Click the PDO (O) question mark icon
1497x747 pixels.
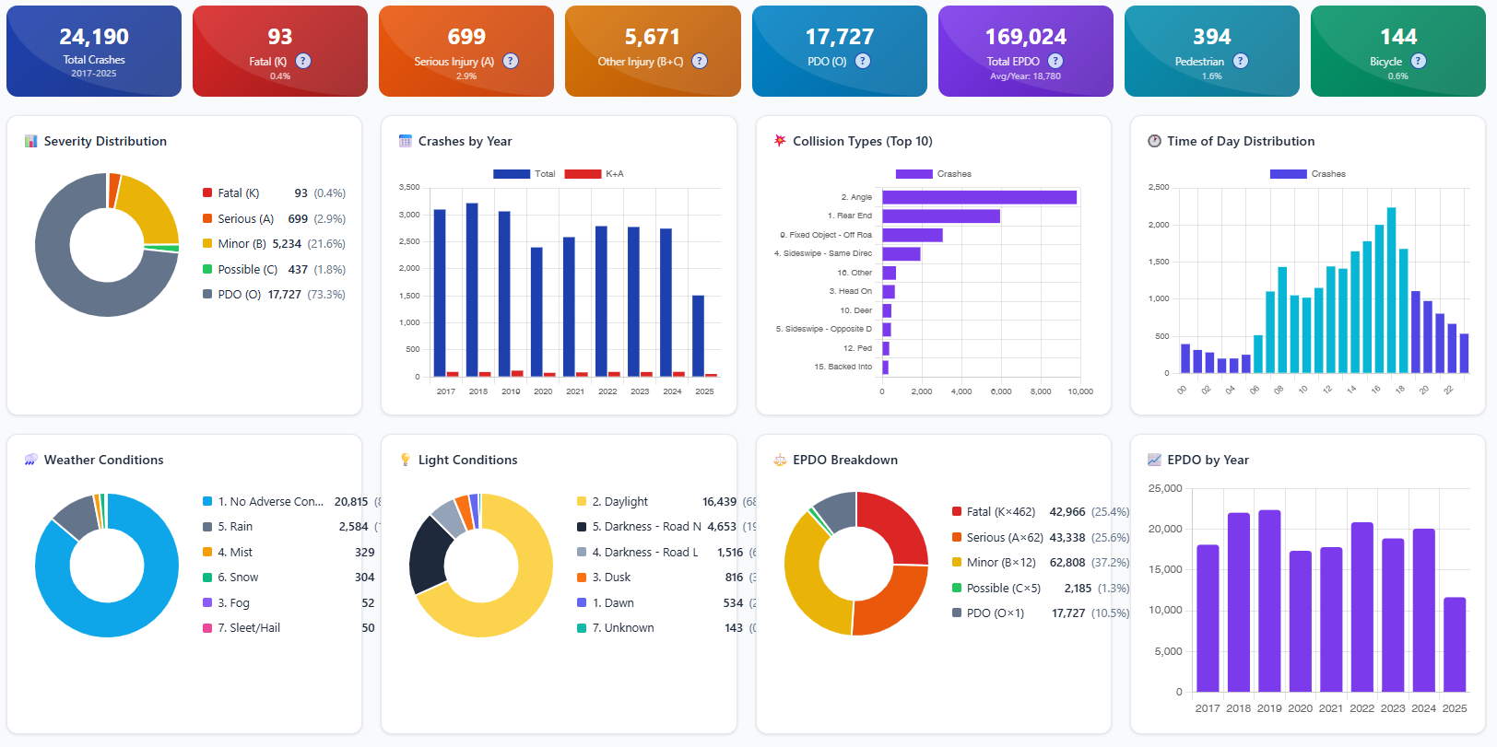click(x=863, y=61)
